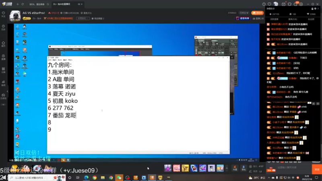322x181 pixels.
Task: Click the recharge button
Action: (235, 168)
